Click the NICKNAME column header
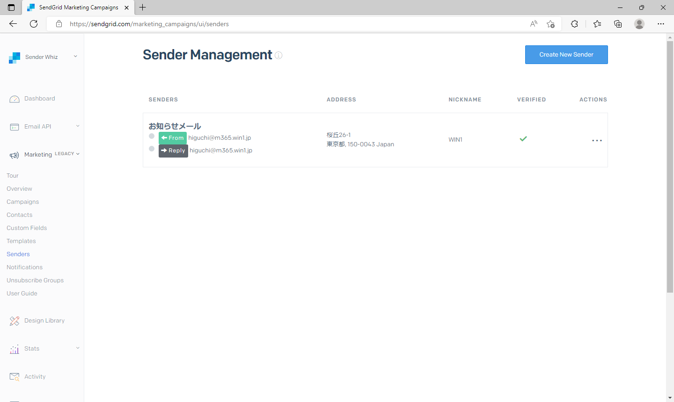 (x=465, y=100)
